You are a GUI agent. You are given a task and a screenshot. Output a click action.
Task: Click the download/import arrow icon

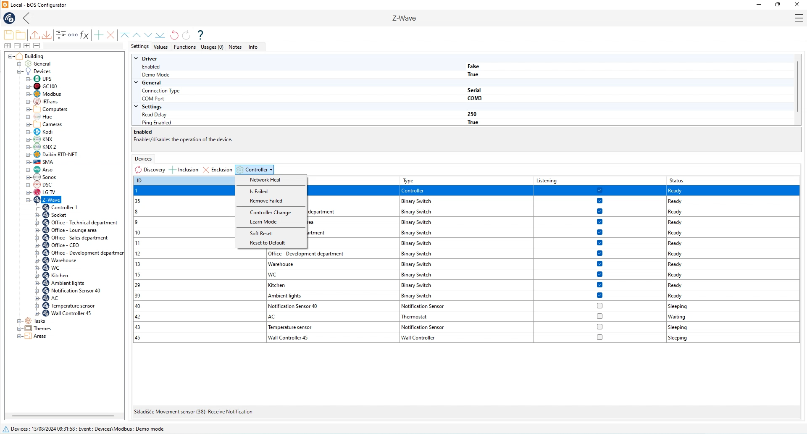pos(47,35)
